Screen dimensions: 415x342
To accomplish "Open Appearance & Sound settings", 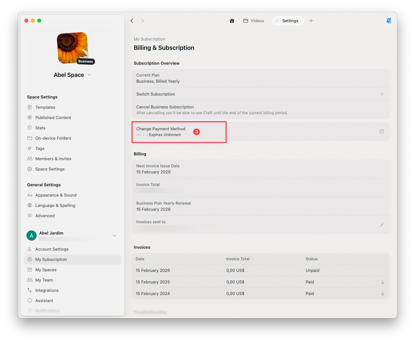I will point(56,195).
